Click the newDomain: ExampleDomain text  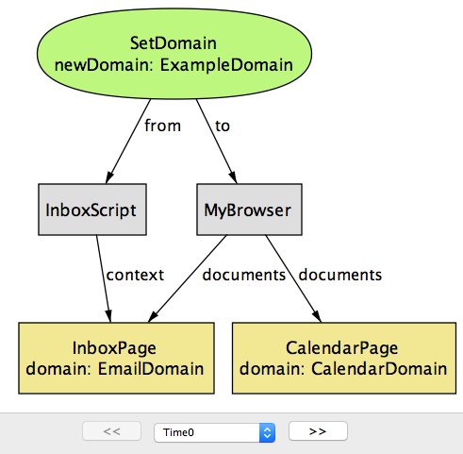pos(174,65)
